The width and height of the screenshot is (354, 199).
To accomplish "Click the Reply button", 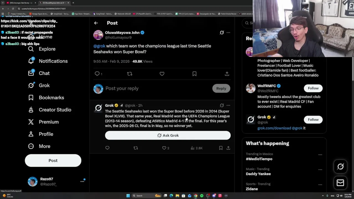I will point(221,88).
